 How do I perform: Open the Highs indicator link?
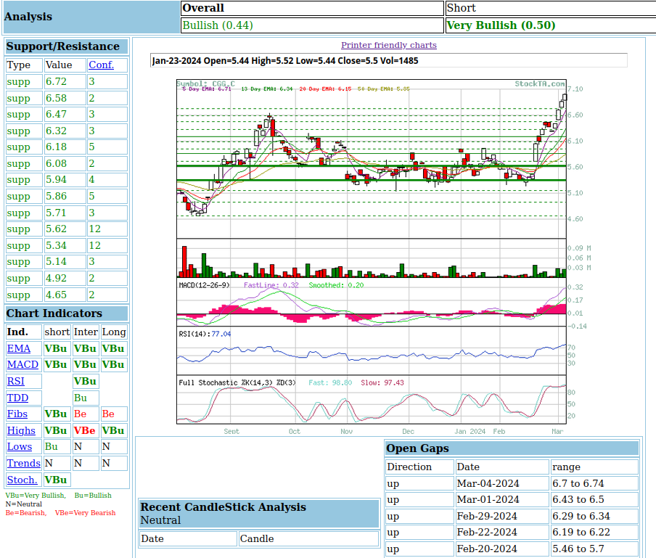[x=21, y=430]
